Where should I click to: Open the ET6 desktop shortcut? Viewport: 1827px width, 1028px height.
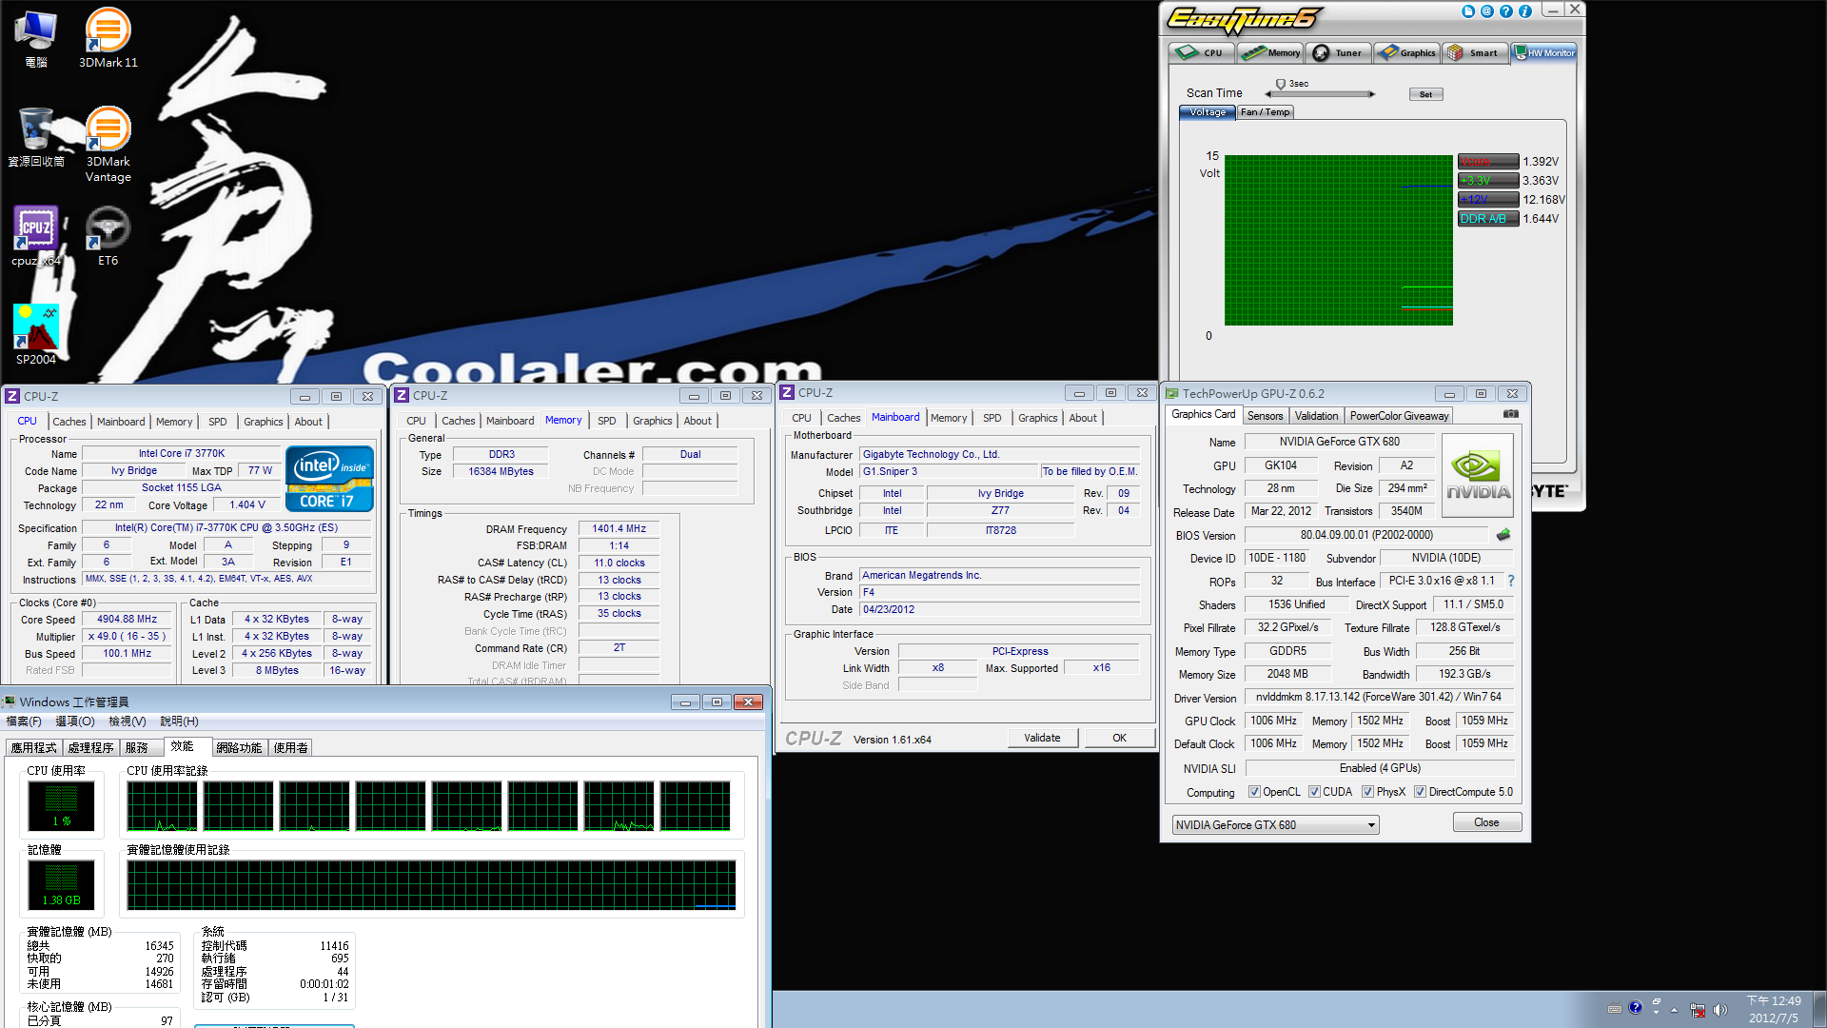tap(108, 236)
